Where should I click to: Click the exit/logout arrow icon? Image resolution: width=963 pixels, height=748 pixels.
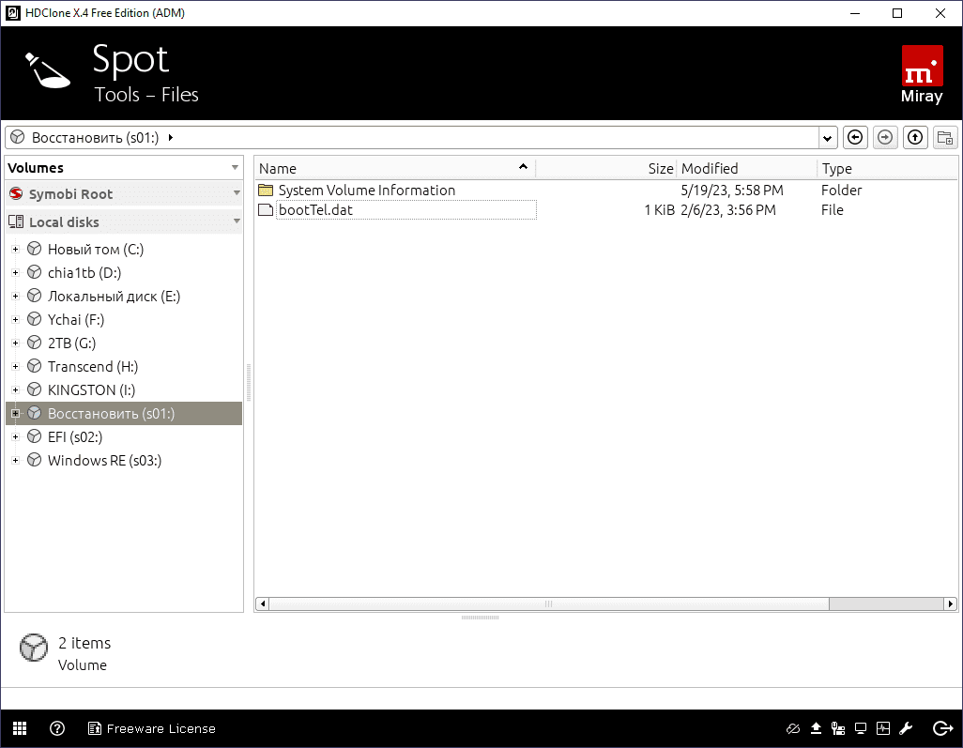(942, 728)
